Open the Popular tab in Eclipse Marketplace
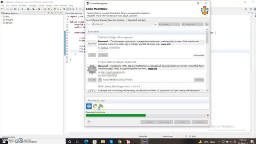Screen dimensions: 256x144 (104, 20)
